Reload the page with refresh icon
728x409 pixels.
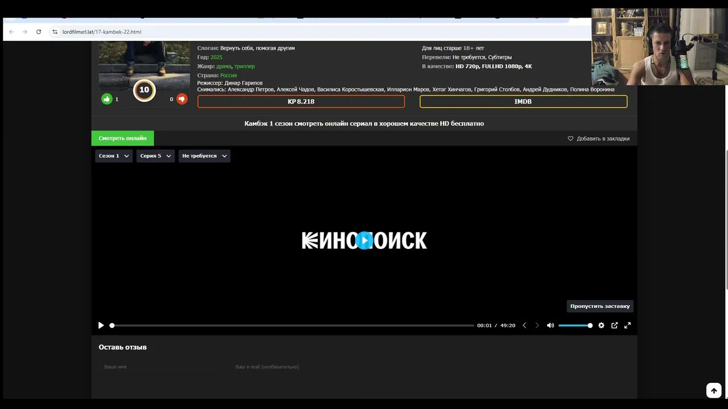(39, 32)
